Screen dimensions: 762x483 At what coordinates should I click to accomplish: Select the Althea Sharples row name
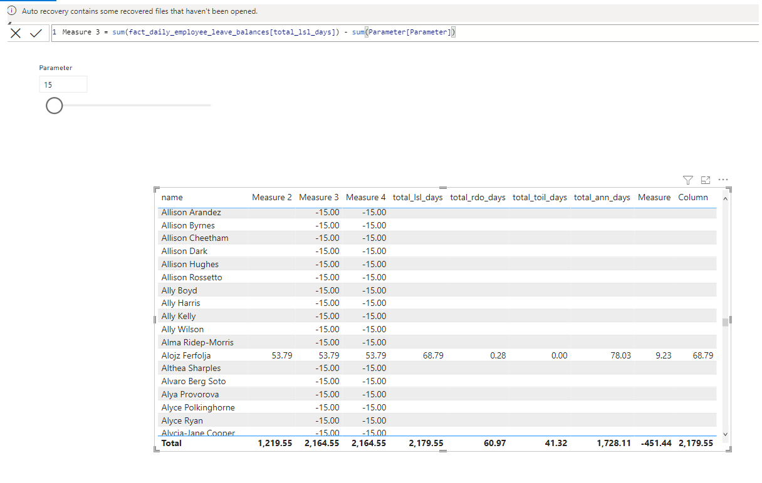(x=191, y=368)
